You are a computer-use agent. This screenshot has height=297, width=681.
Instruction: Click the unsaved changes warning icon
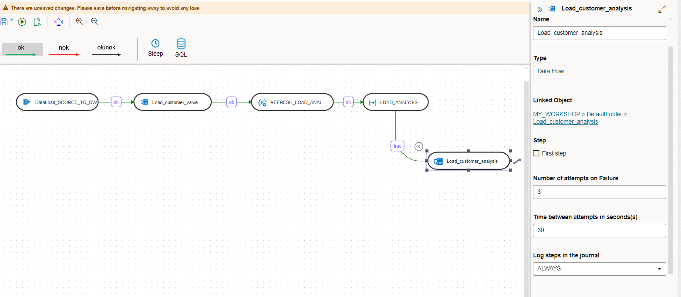6,8
